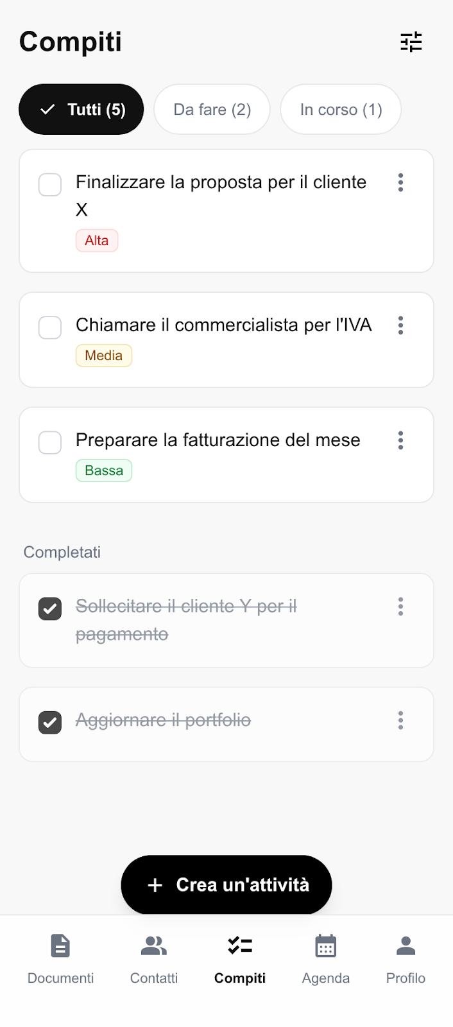The width and height of the screenshot is (453, 1027).
Task: Mark 'Chiamare il commercialista per l'IVA' as done
Action: [x=49, y=327]
